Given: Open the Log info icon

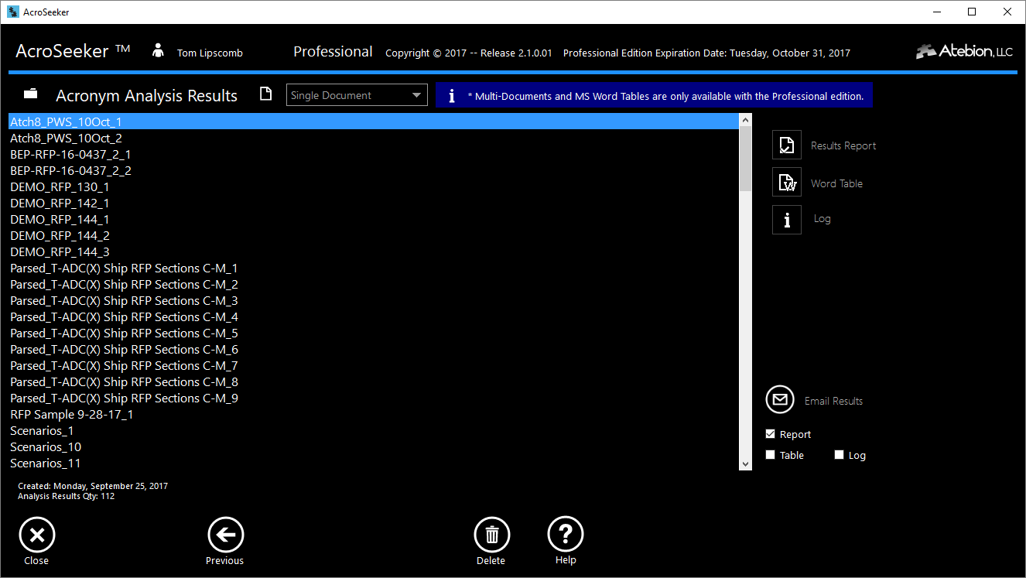Looking at the screenshot, I should click(787, 220).
